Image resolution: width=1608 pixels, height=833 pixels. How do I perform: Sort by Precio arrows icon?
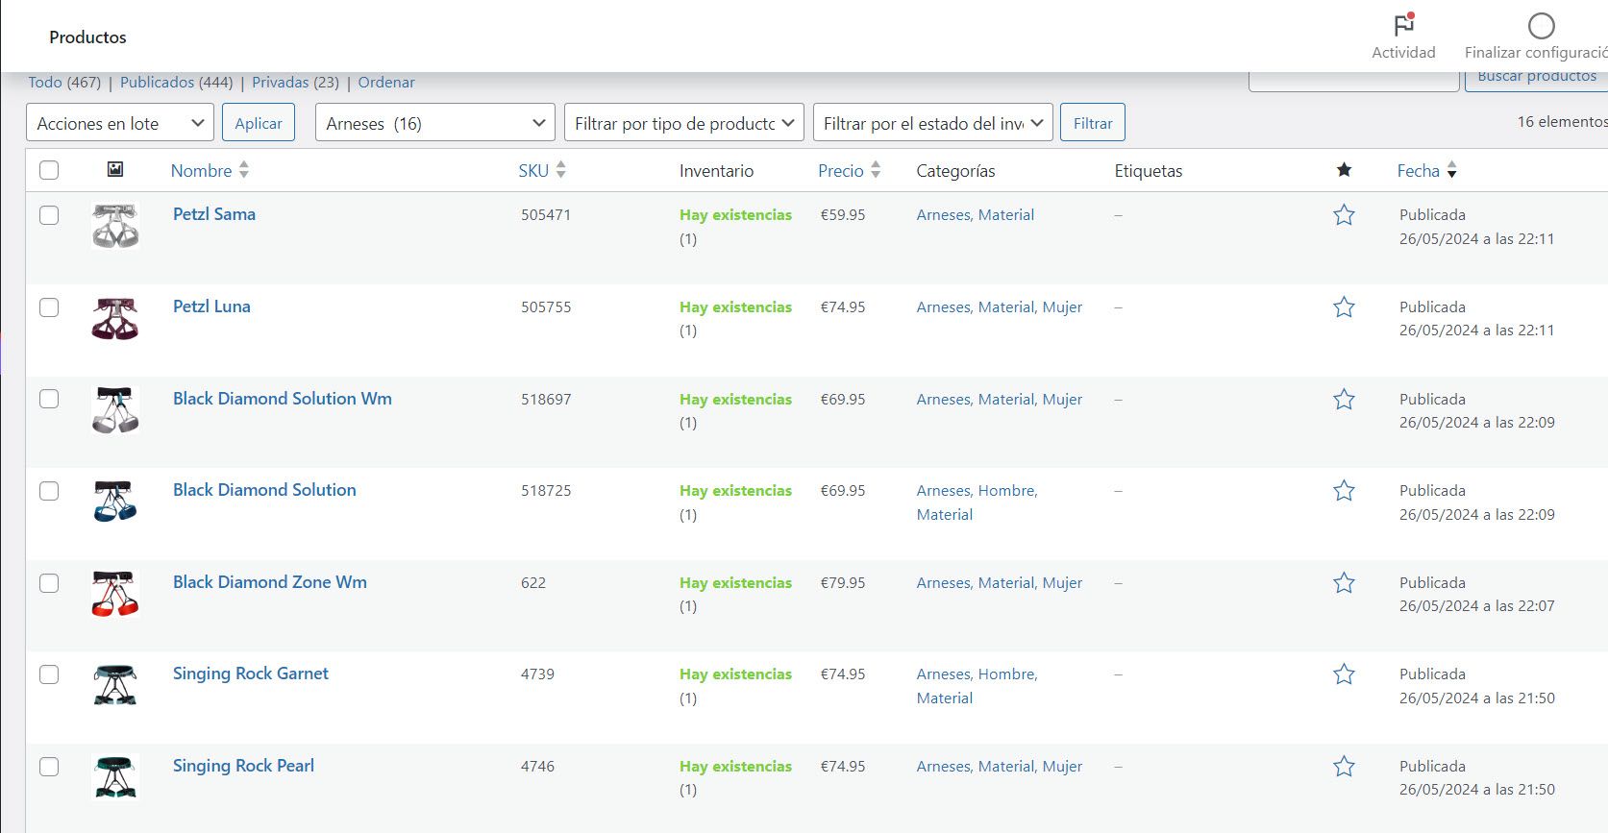876,170
